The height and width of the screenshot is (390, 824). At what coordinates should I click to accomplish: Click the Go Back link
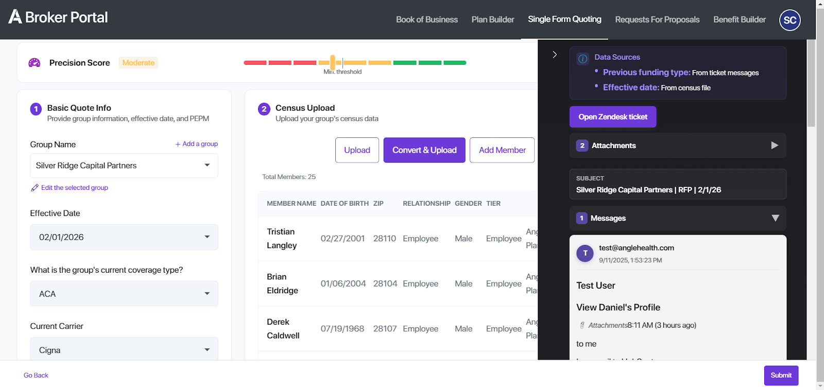pyautogui.click(x=36, y=376)
